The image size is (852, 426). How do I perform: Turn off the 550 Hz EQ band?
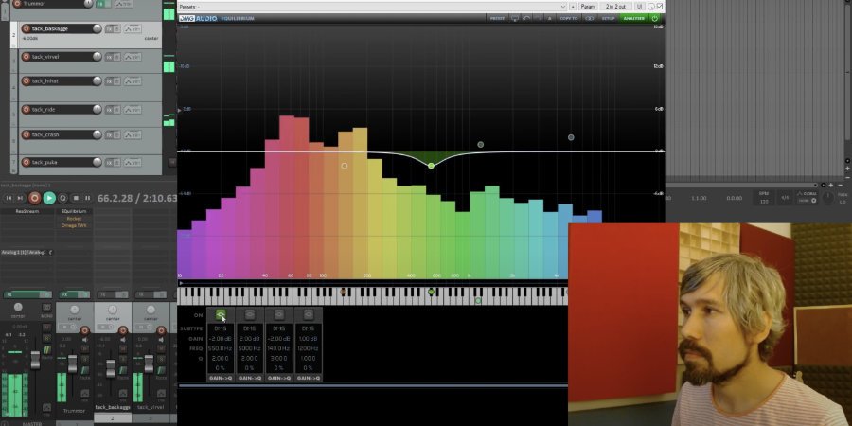(x=220, y=314)
